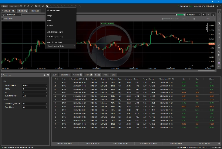The width and height of the screenshot is (222, 149).
Task: Open the chart type selector icon
Action: pyautogui.click(x=21, y=6)
